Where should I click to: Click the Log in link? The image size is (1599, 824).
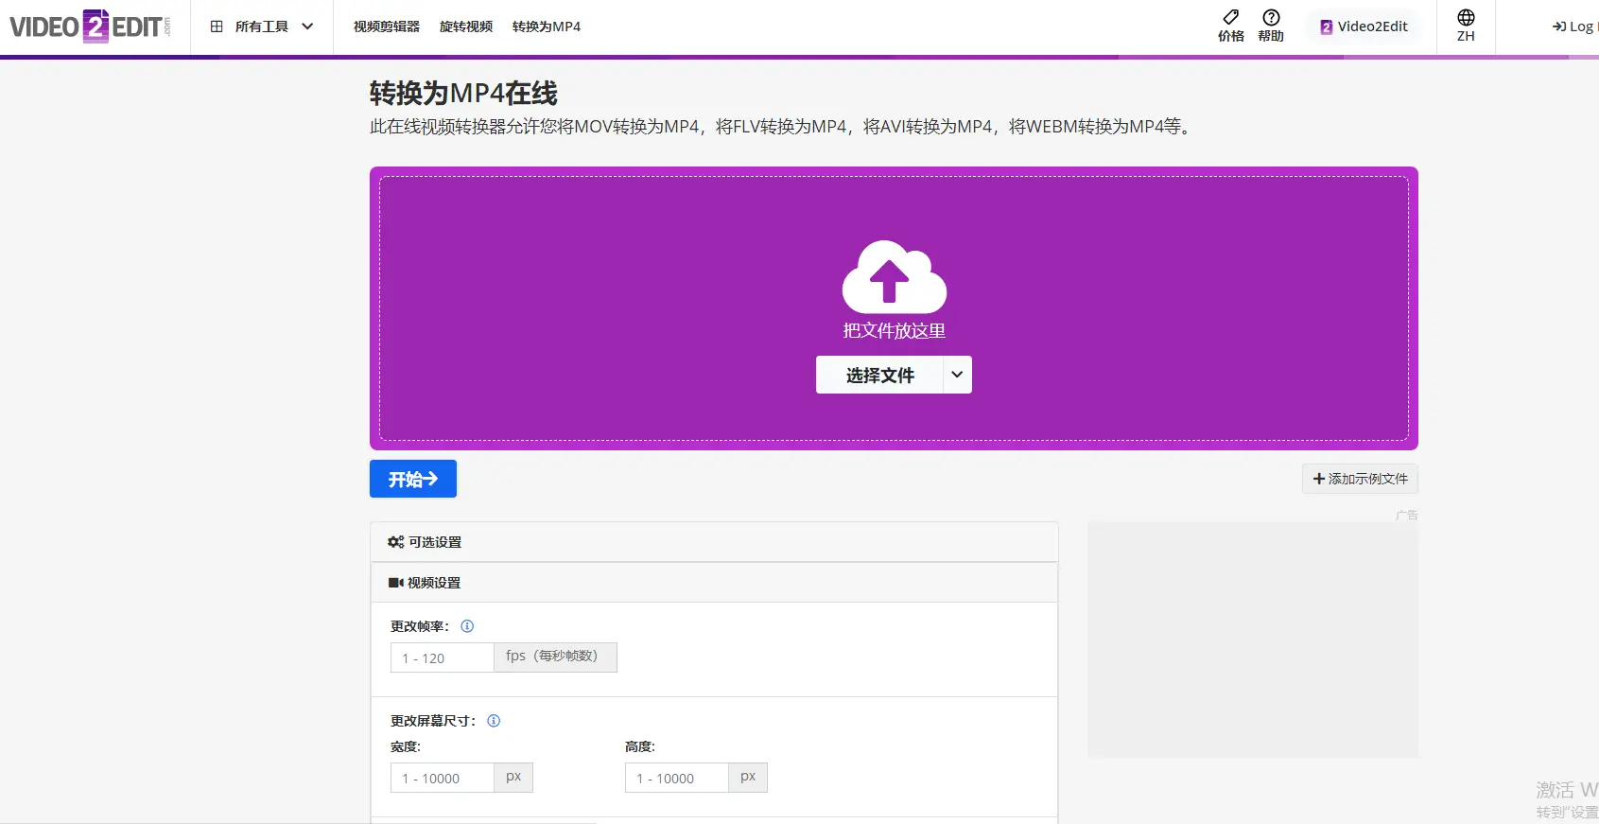1574,26
